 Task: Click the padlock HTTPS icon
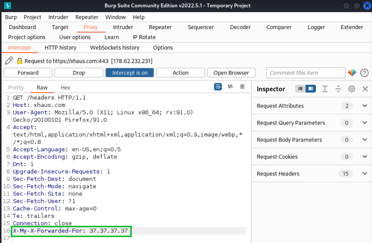pyautogui.click(x=20, y=61)
